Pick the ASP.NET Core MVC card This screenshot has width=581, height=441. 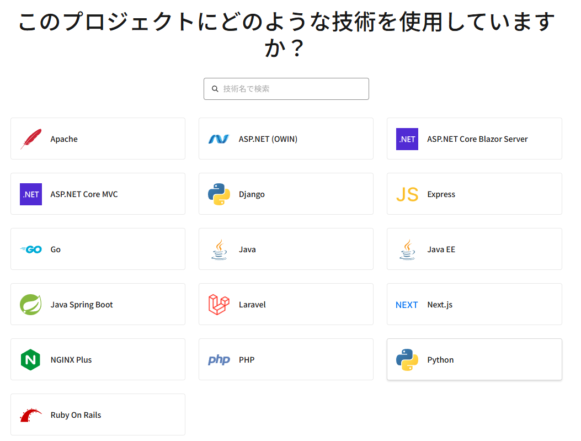pos(98,194)
